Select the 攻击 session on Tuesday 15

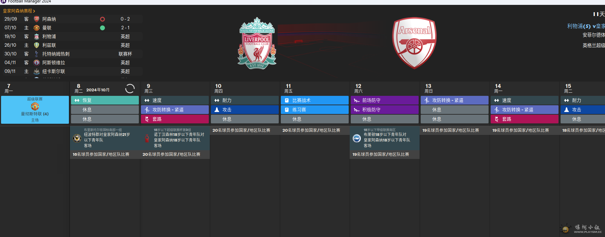click(583, 110)
